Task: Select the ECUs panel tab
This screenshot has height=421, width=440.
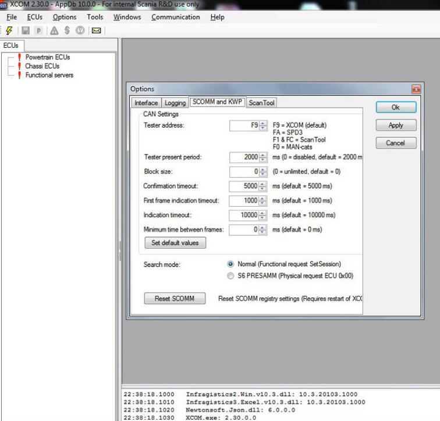Action: [11, 45]
